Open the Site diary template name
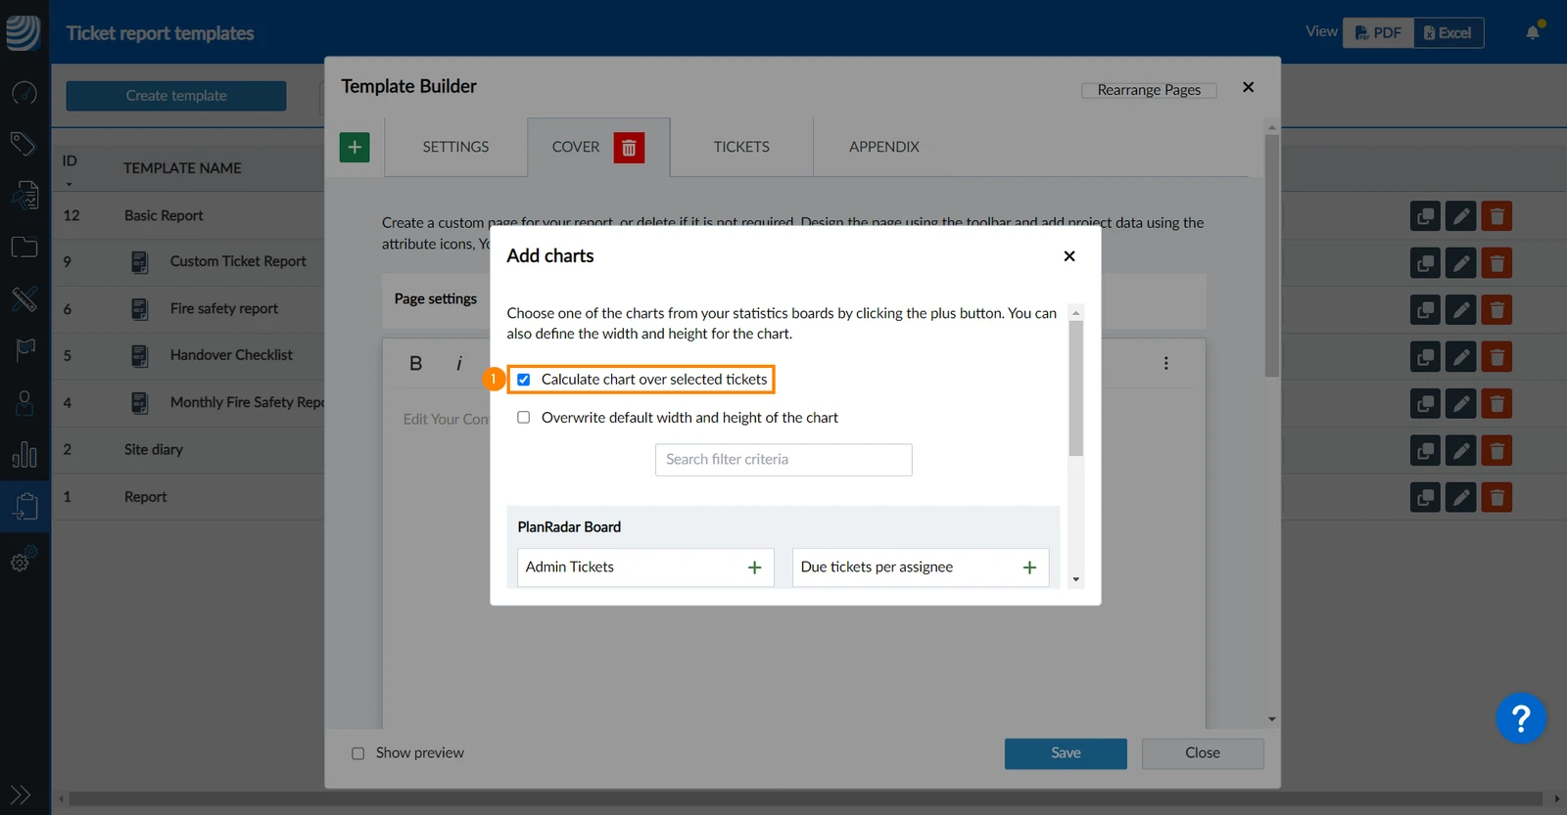 154,450
